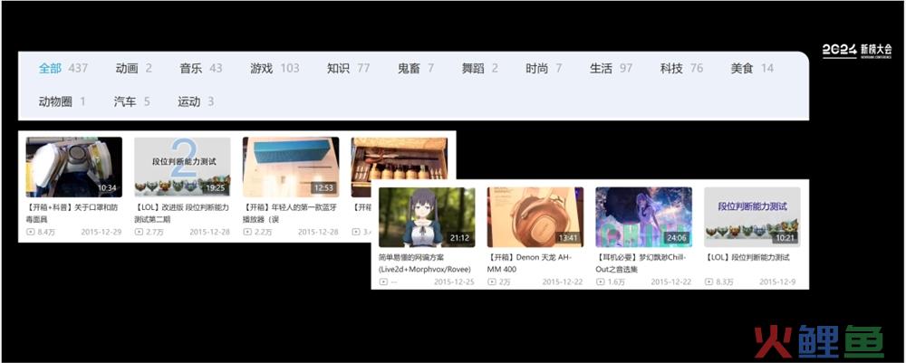This screenshot has width=906, height=363.
Task: Select the 美食 14 category tab
Action: (x=752, y=69)
